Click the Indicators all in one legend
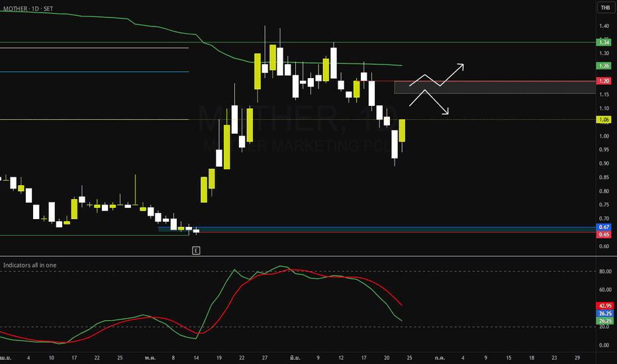This screenshot has height=364, width=617. [30, 265]
